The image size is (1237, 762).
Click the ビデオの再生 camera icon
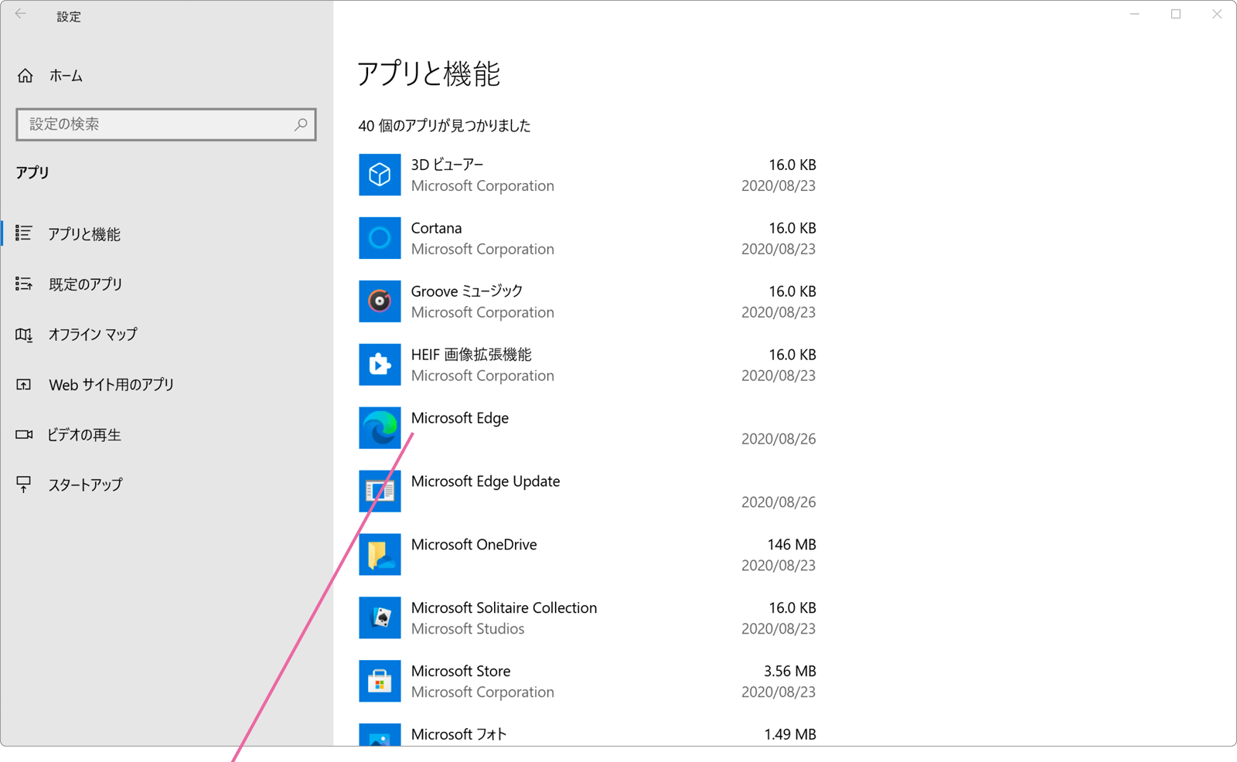click(x=24, y=434)
